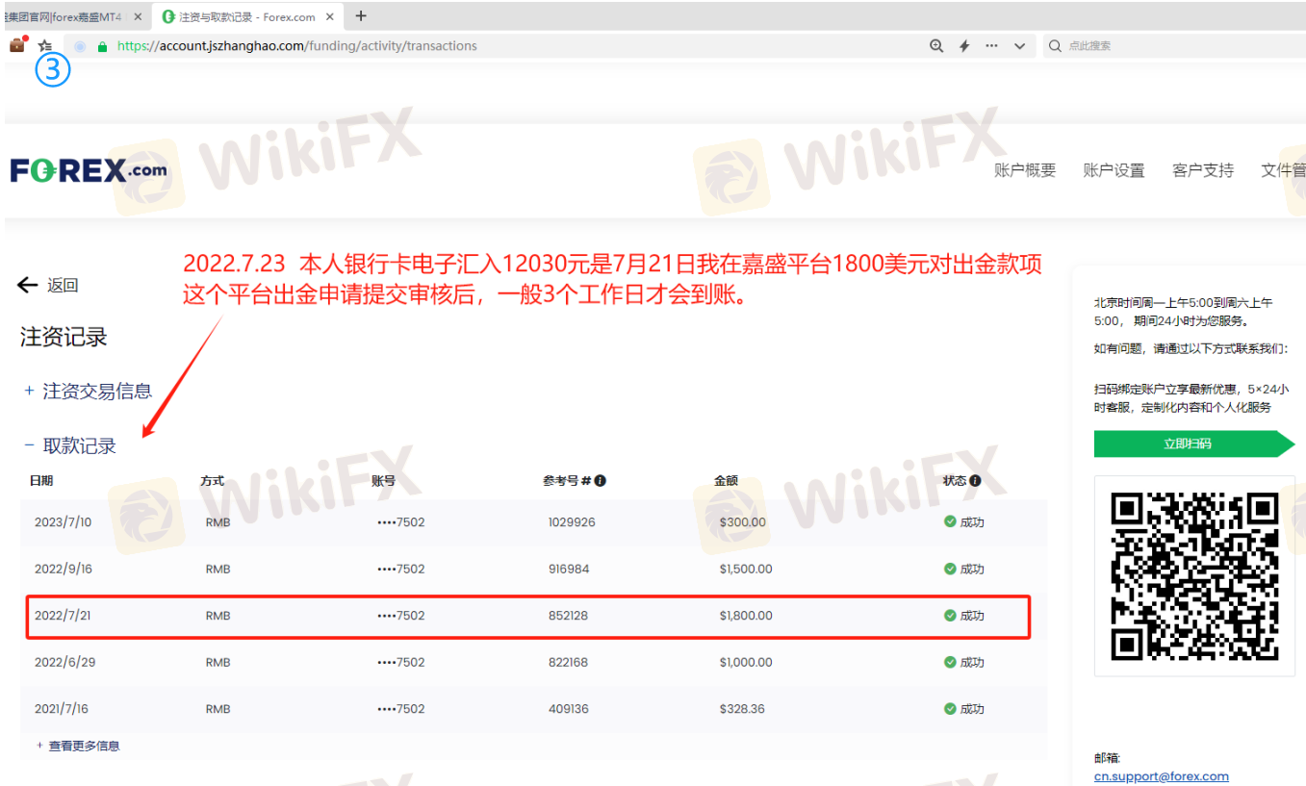1306x786 pixels.
Task: Click reference number 916984
Action: [569, 569]
